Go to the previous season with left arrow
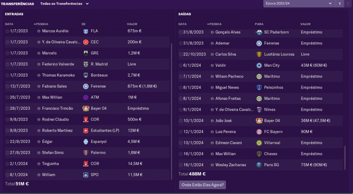This screenshot has width=353, height=194. (340, 4)
